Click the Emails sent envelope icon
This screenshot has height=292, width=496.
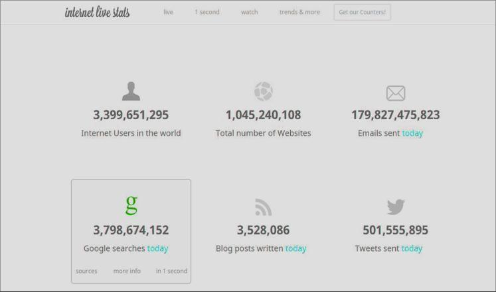395,93
